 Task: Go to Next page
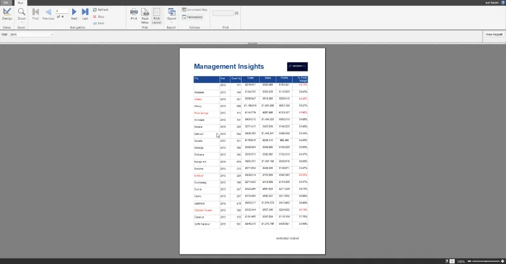pos(74,14)
